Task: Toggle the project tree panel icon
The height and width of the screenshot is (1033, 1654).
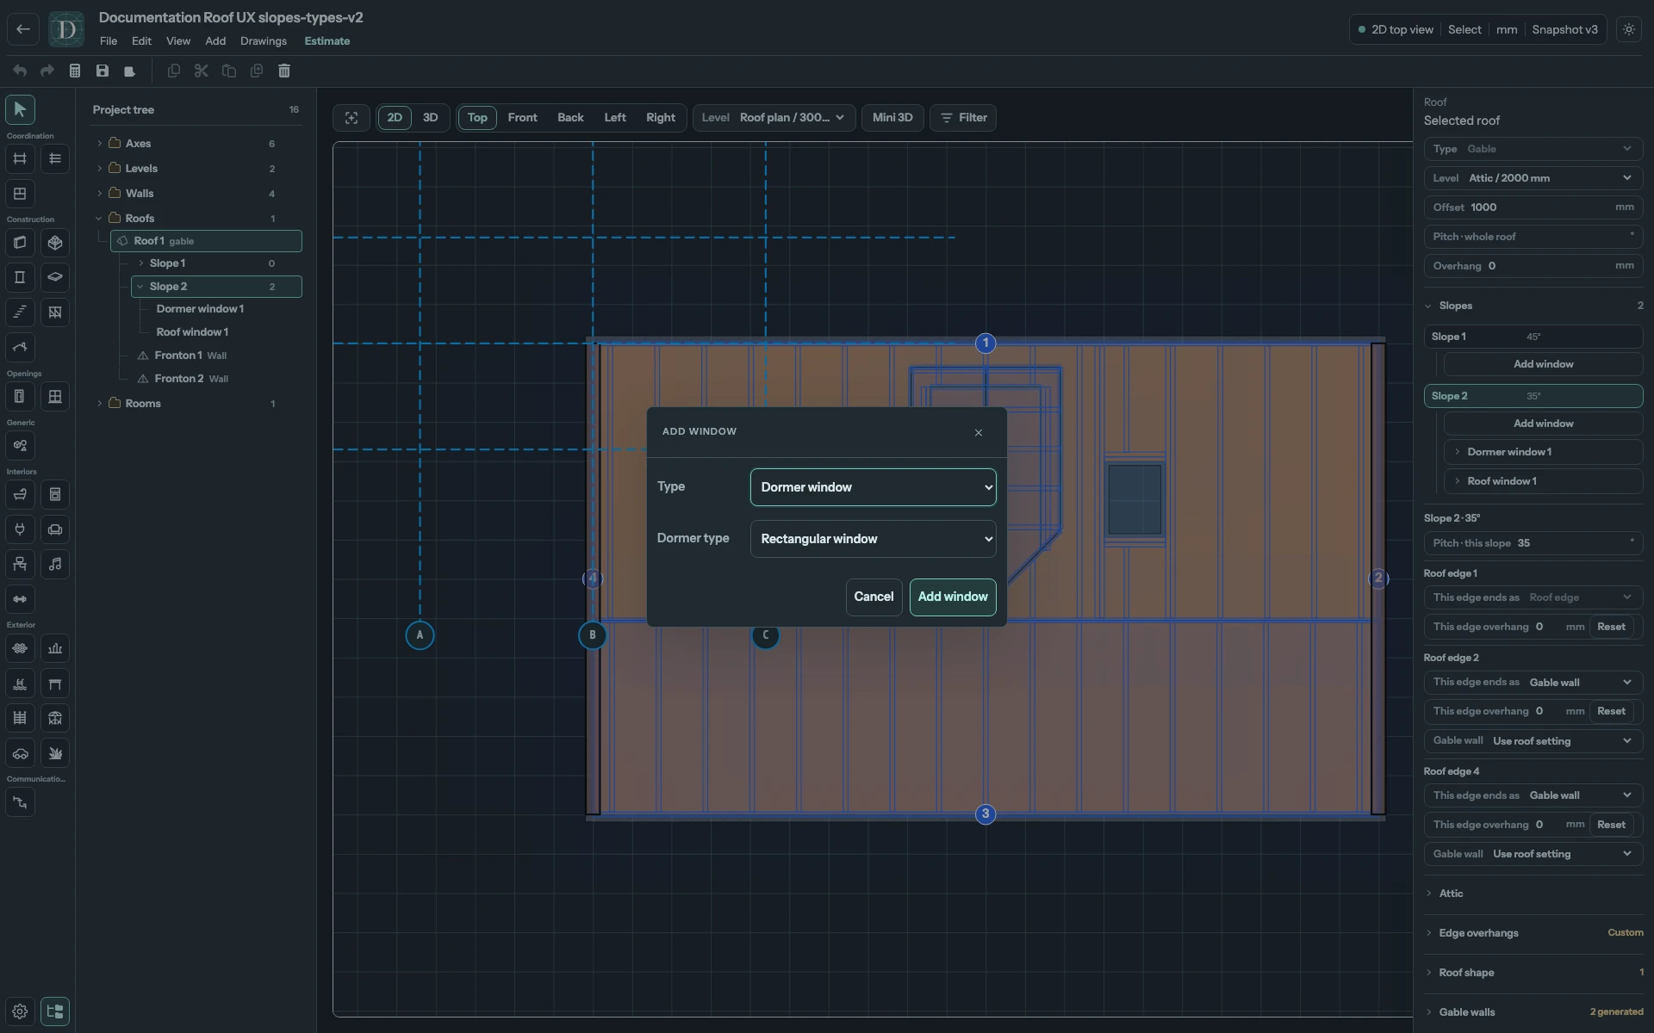Action: [x=55, y=1011]
